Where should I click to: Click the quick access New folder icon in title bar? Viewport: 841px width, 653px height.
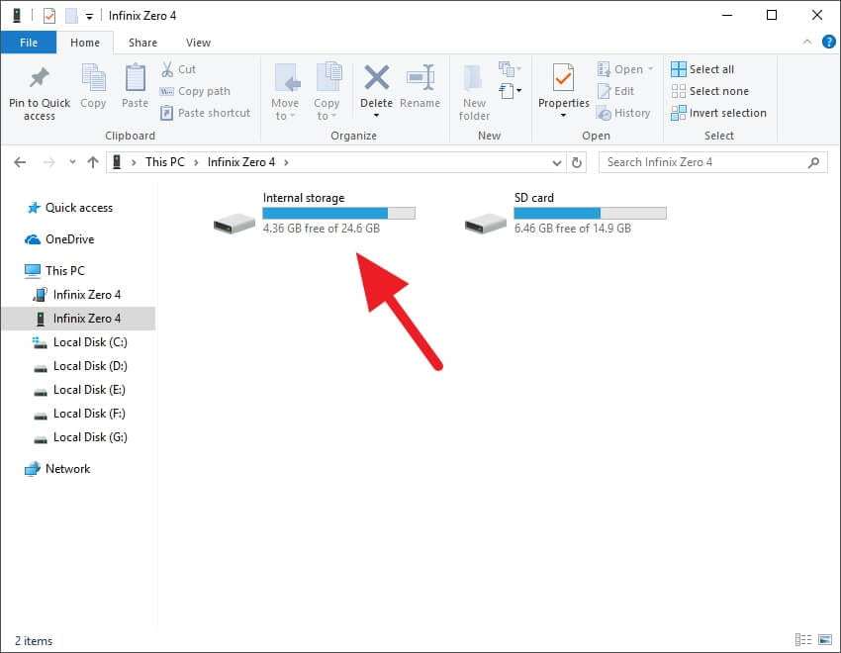pyautogui.click(x=71, y=16)
